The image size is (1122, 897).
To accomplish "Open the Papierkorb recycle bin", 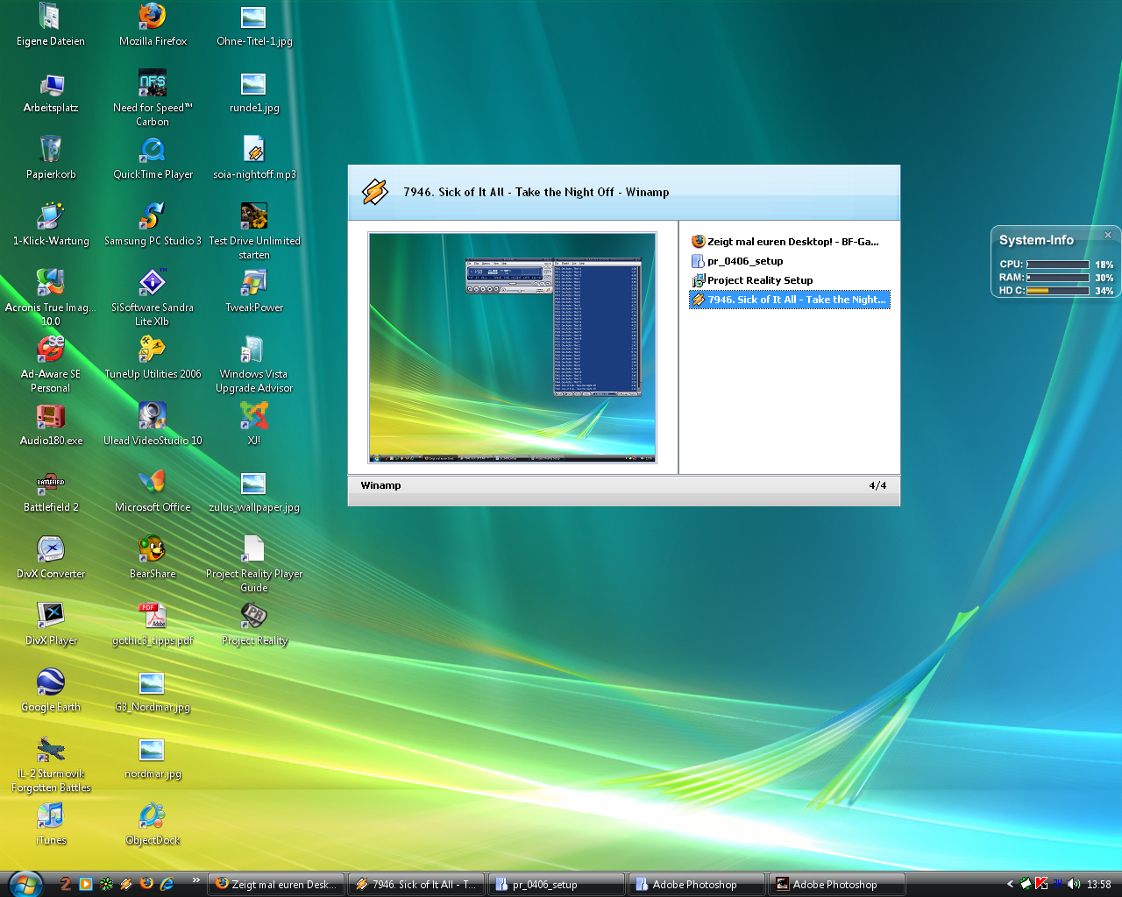I will tap(51, 159).
